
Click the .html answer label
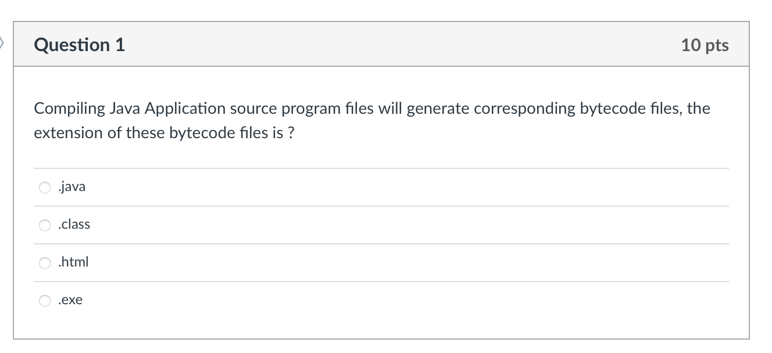click(73, 262)
